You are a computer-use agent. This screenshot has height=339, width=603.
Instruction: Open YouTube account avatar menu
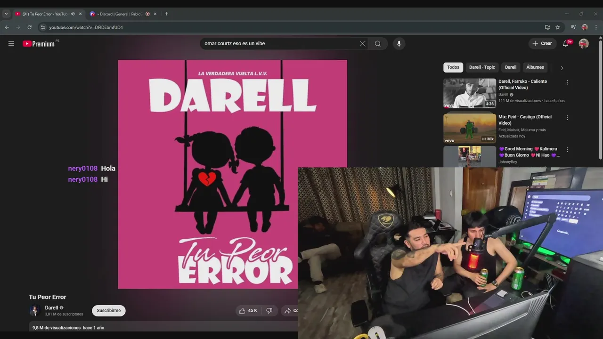point(584,44)
